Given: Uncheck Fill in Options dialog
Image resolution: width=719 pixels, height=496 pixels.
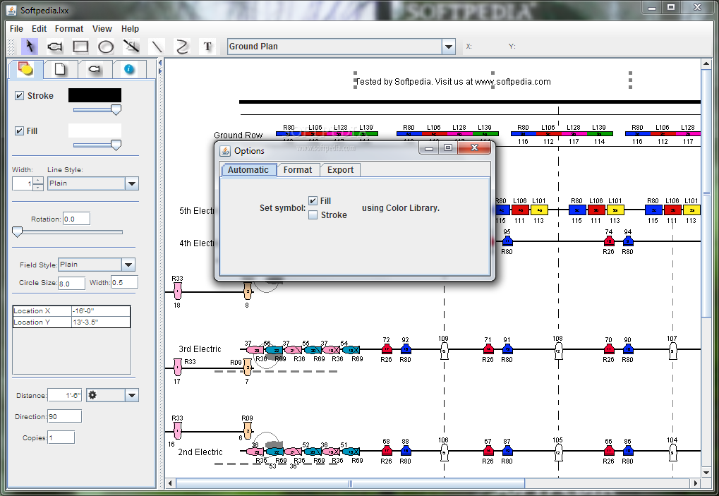Looking at the screenshot, I should (313, 201).
